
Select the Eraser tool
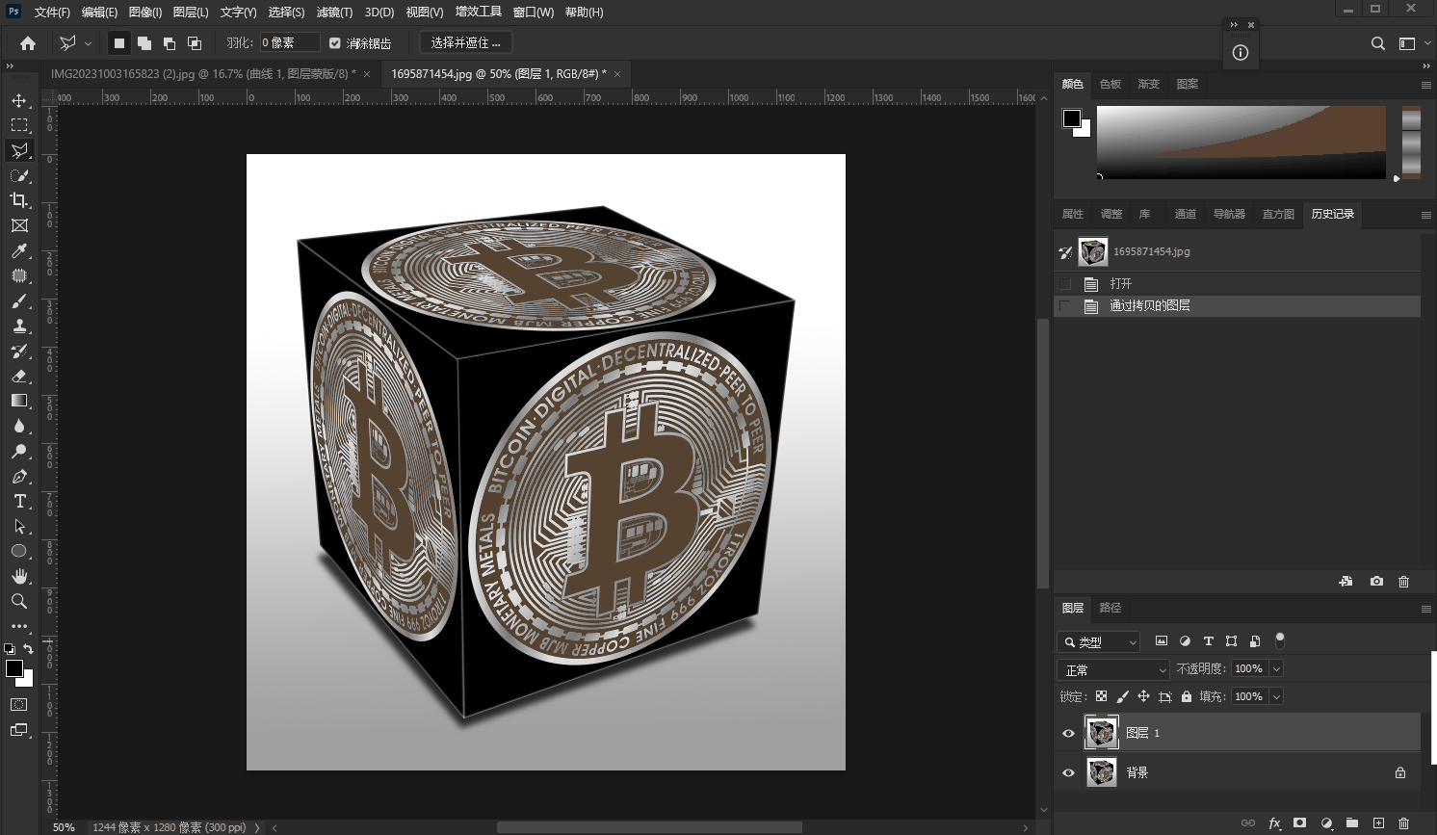(19, 376)
